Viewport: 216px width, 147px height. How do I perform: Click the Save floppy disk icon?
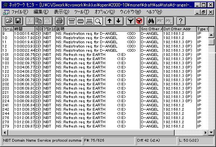click(x=18, y=21)
